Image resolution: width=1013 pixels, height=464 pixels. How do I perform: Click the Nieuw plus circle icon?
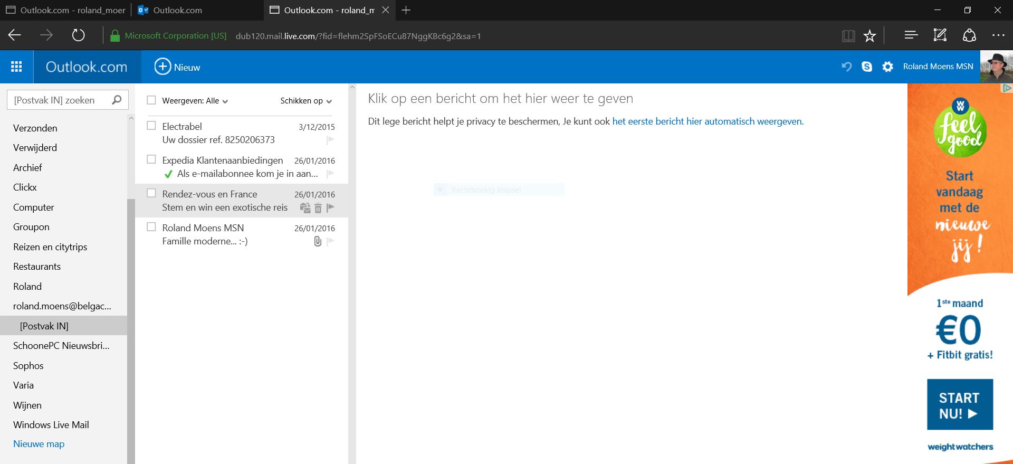pyautogui.click(x=163, y=67)
